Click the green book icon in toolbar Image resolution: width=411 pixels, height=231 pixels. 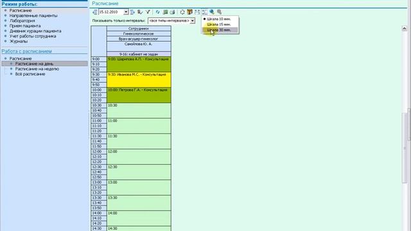165,12
